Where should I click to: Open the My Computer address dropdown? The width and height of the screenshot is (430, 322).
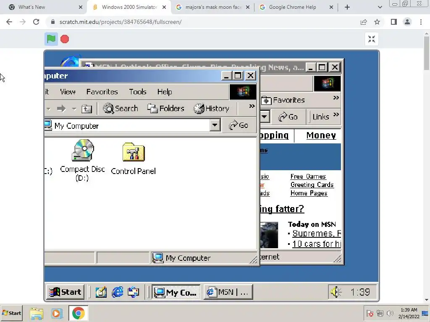215,125
